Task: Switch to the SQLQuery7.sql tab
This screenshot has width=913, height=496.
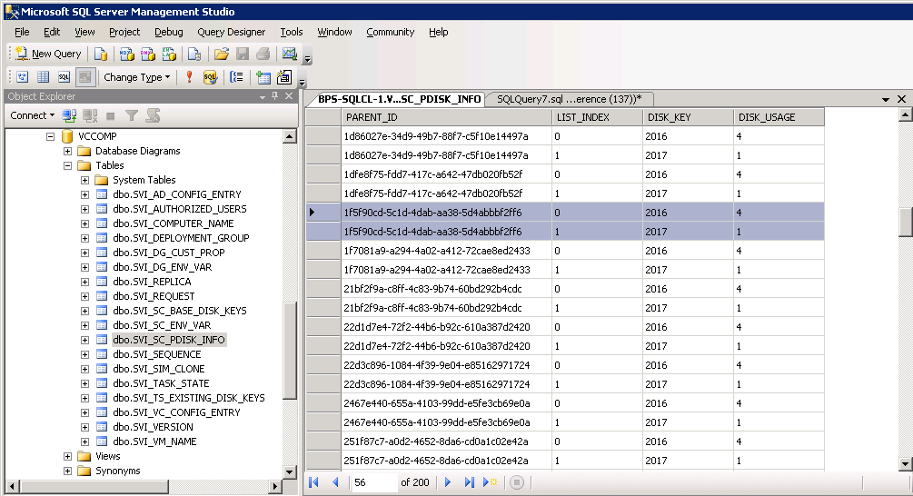Action: tap(568, 99)
